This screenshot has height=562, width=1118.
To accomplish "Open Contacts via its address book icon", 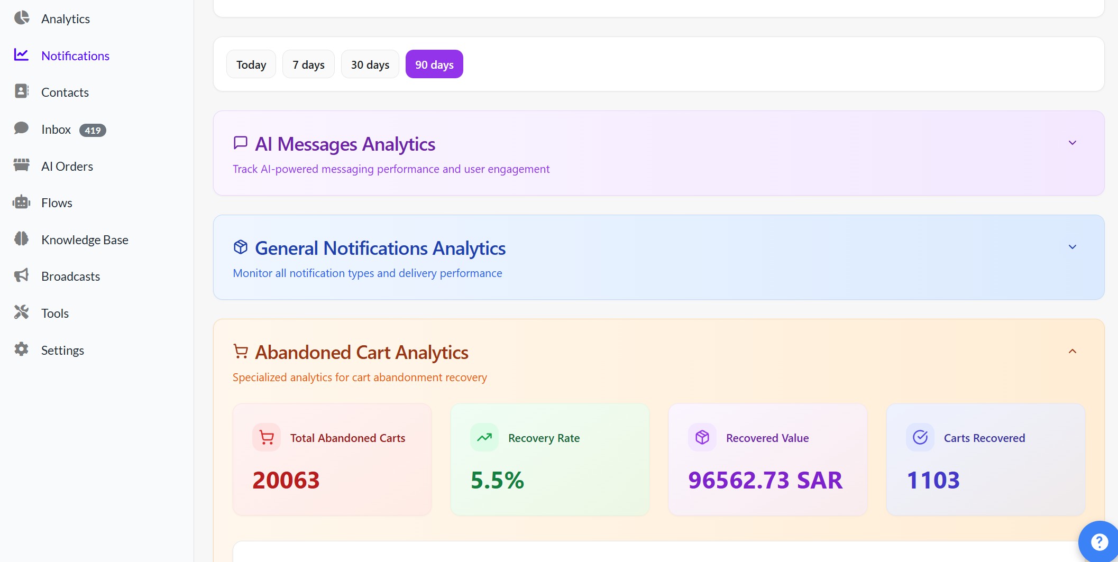I will pyautogui.click(x=22, y=91).
